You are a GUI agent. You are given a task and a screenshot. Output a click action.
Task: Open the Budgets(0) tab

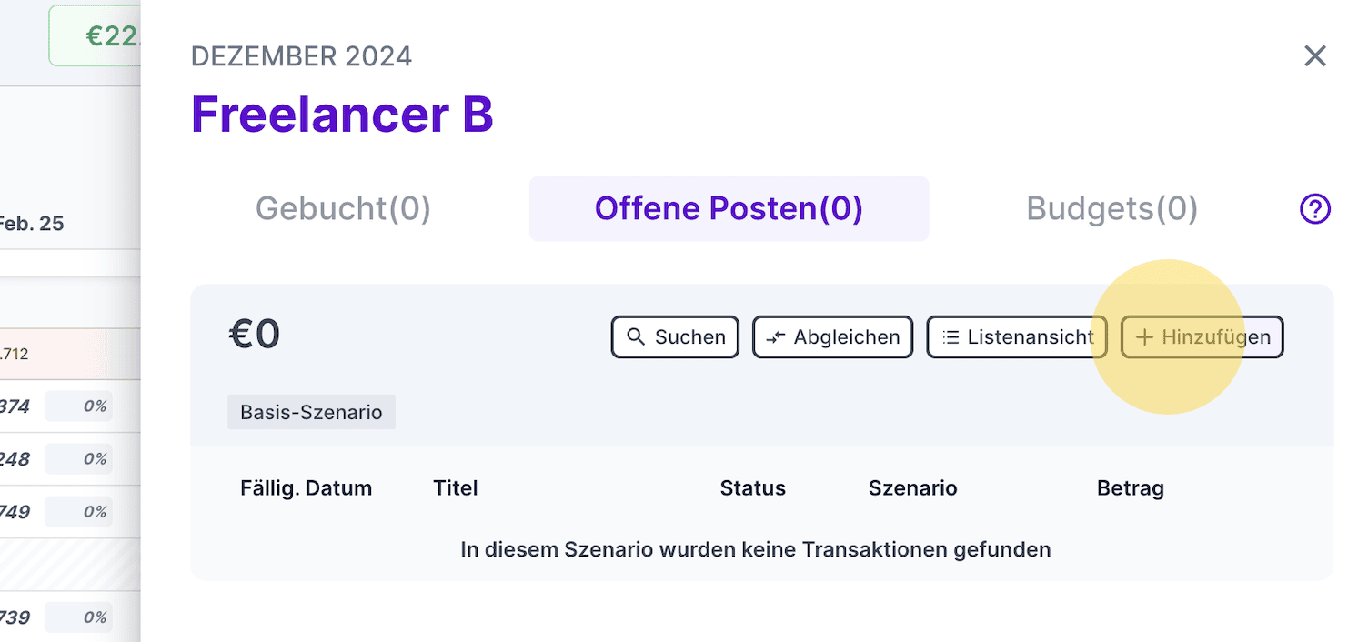[1111, 209]
